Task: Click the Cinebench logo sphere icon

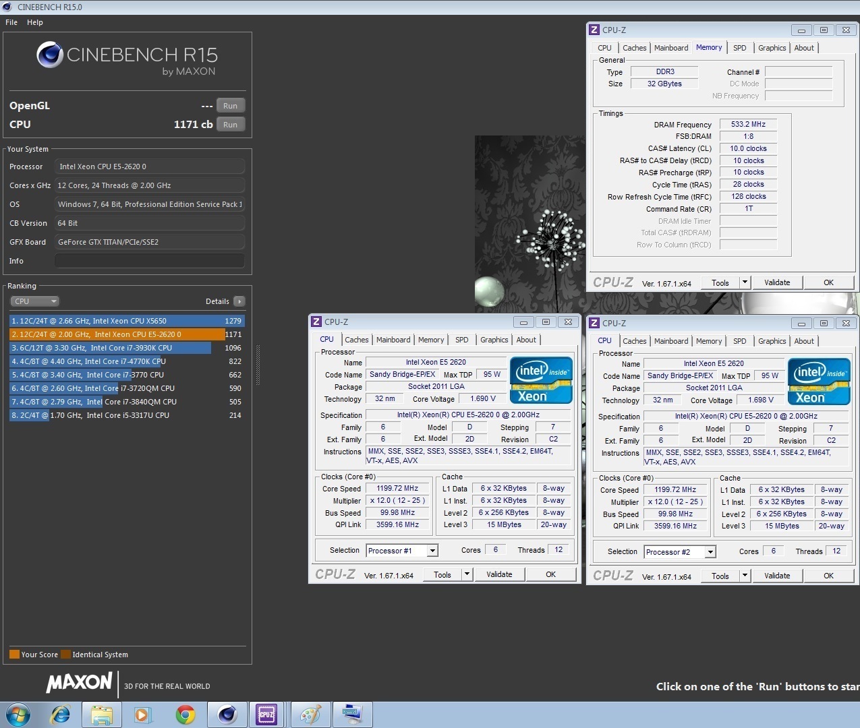Action: [x=49, y=55]
